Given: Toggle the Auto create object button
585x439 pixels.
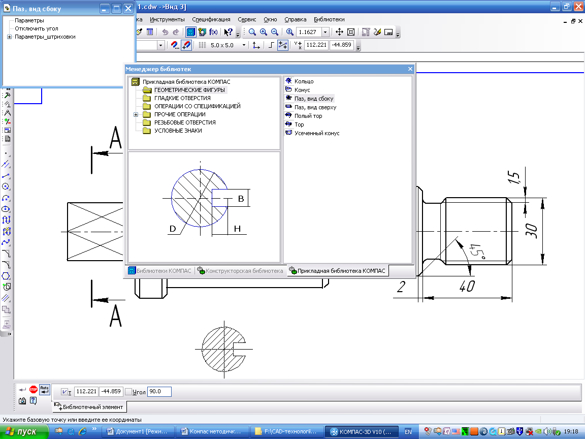Looking at the screenshot, I should click(45, 390).
